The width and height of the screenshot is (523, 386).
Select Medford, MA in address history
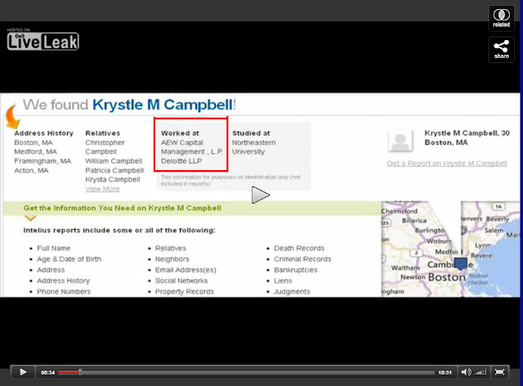[35, 152]
